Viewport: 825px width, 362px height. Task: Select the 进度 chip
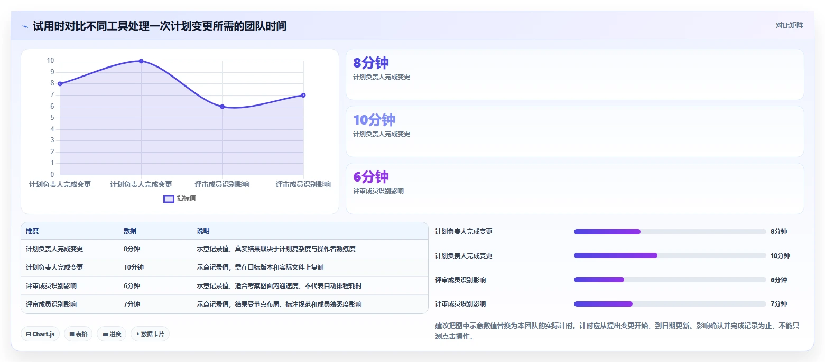[112, 334]
